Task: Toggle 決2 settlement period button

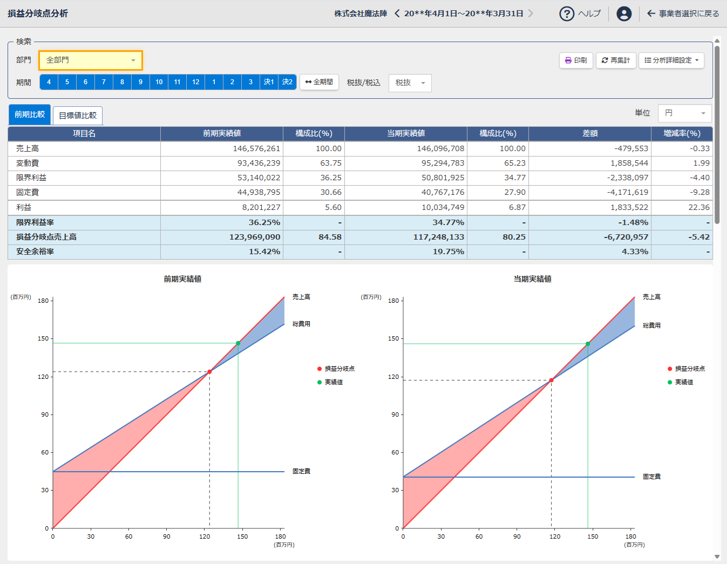Action: tap(287, 82)
